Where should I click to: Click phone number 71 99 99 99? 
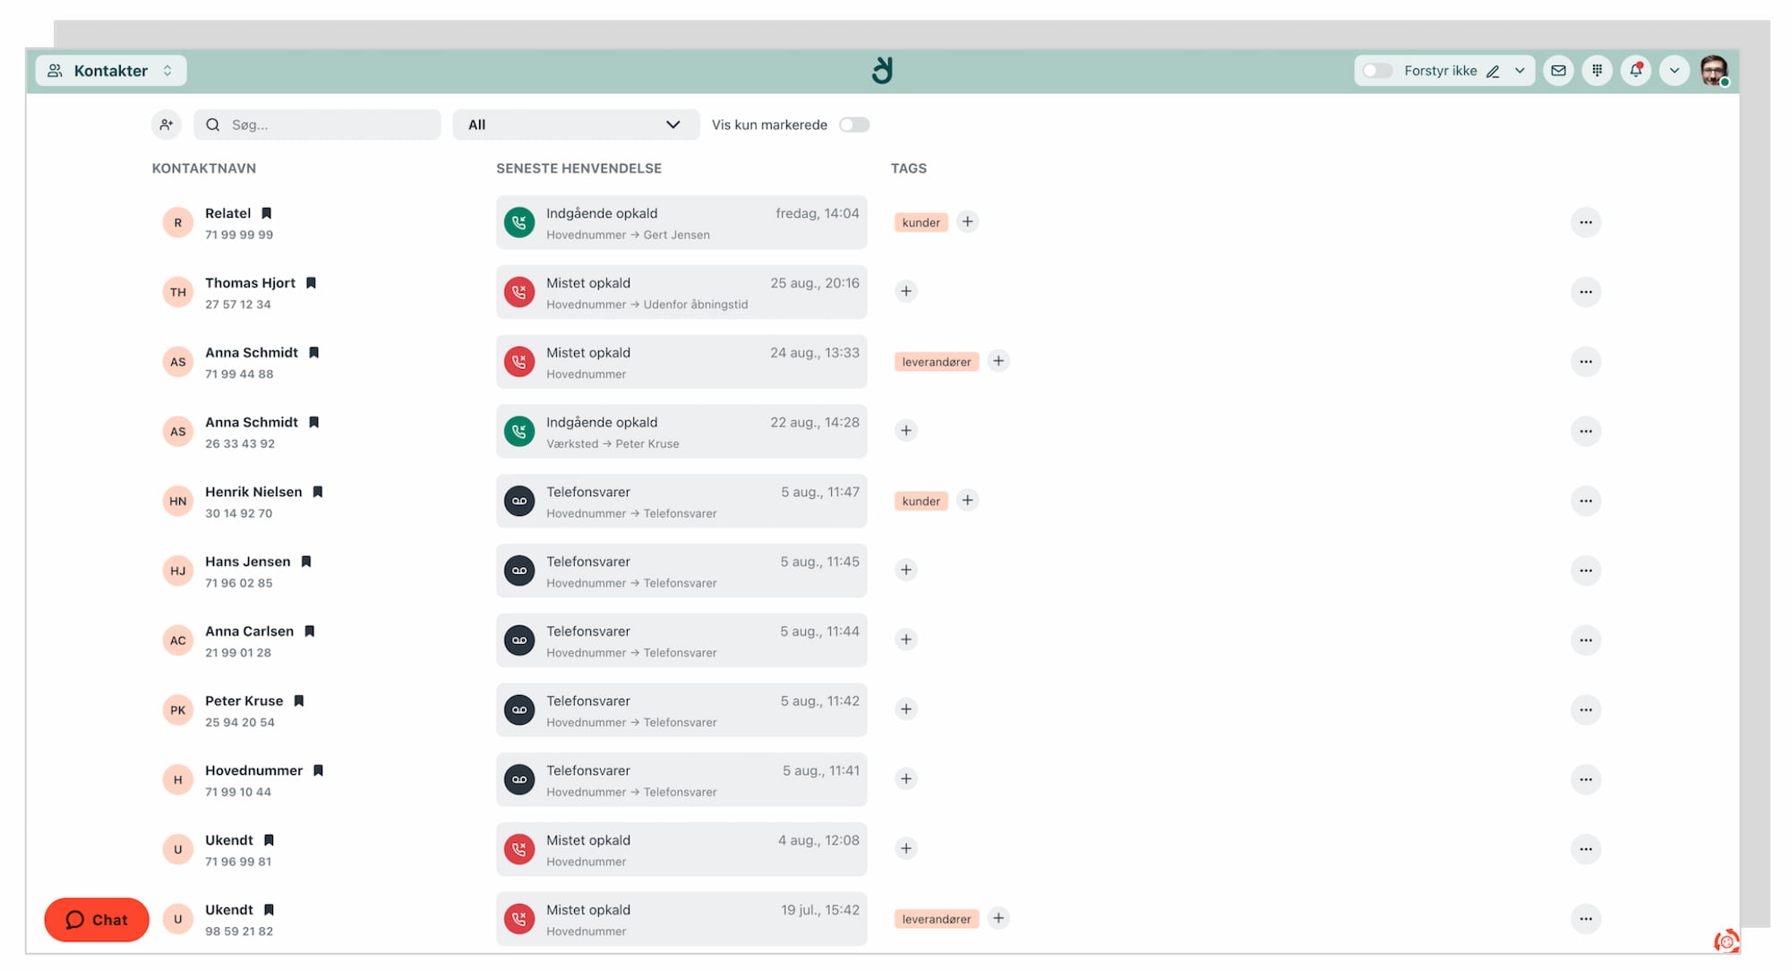(x=239, y=235)
